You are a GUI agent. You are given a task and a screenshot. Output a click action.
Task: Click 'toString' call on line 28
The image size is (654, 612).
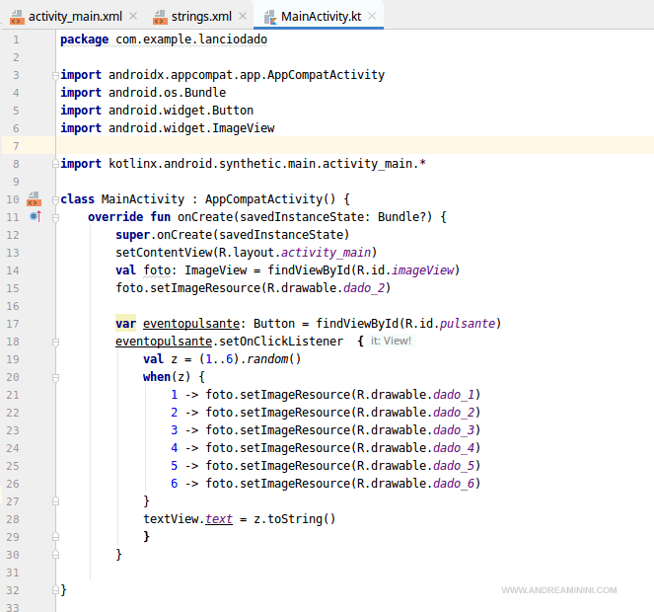click(x=295, y=519)
